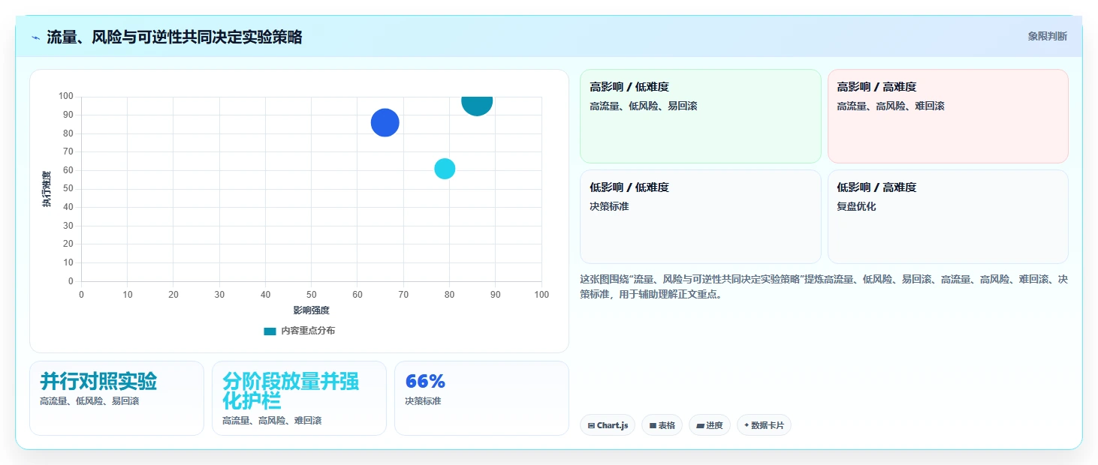This screenshot has height=465, width=1098.
Task: Open the 低影响 / 高难度 quadrant card
Action: tap(948, 217)
